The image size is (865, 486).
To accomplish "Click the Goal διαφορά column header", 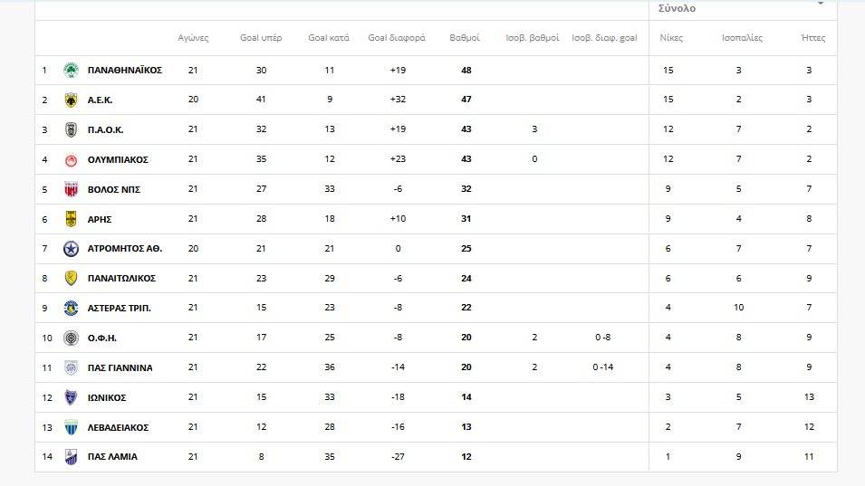I will pos(390,39).
